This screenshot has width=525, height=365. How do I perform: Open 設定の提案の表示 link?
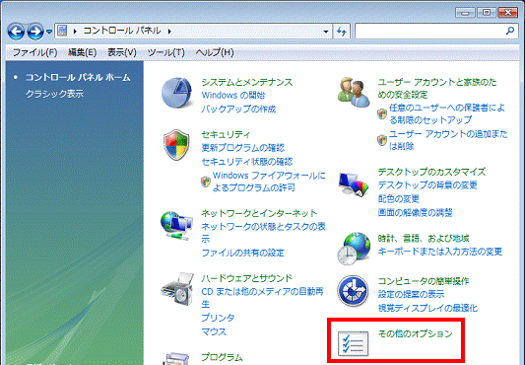coord(411,294)
